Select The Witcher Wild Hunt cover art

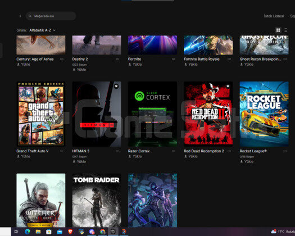[x=41, y=200]
